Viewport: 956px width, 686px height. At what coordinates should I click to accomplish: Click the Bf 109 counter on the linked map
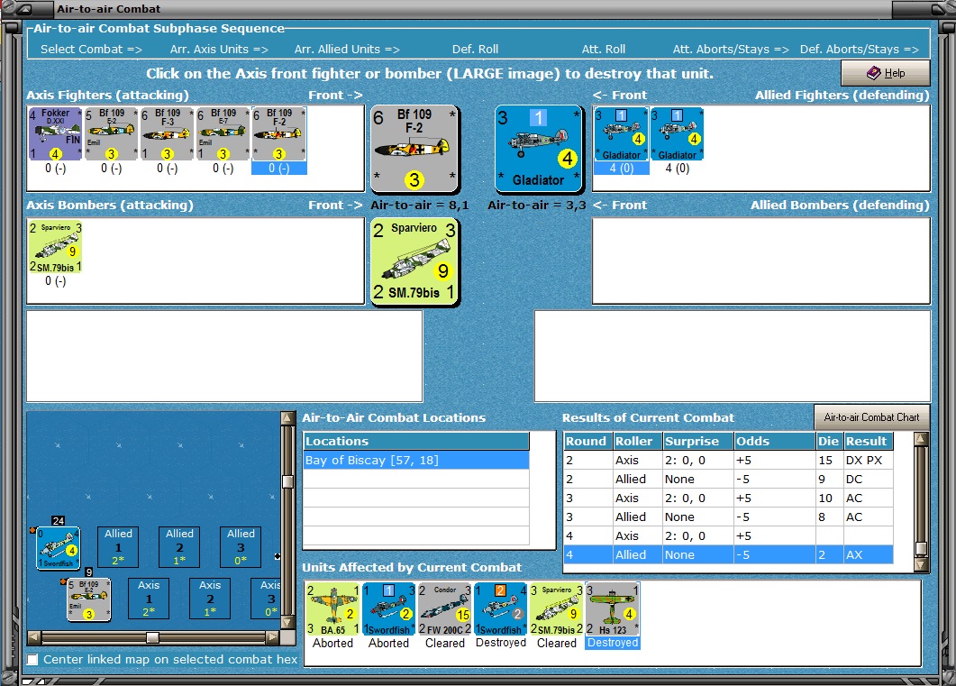pos(89,599)
